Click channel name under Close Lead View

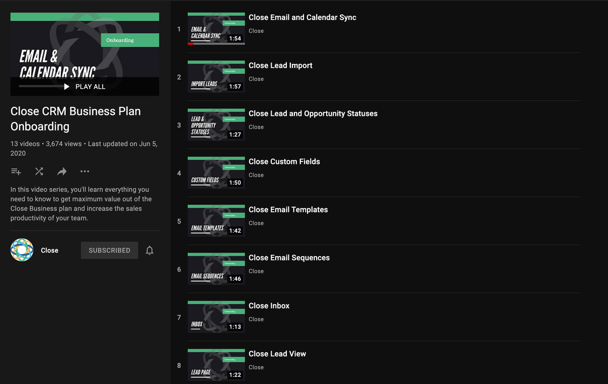(x=256, y=367)
